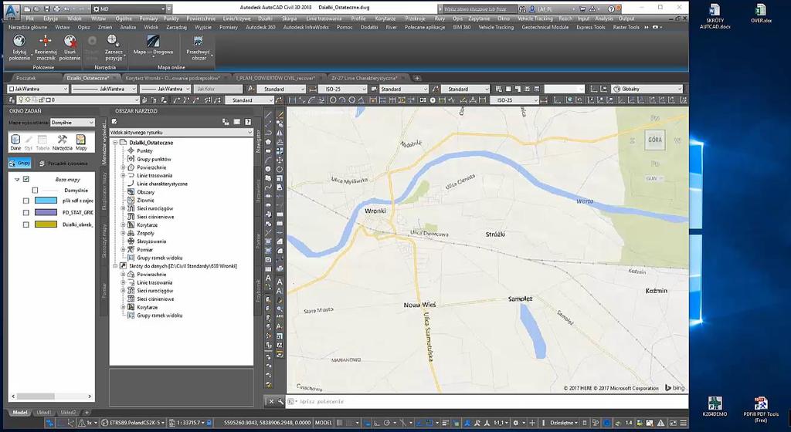Select Linie charakterystyczne tree item
The height and width of the screenshot is (432, 791).
click(x=162, y=184)
